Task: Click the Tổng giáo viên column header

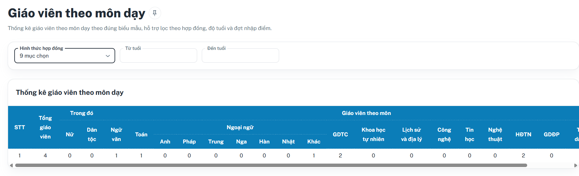Action: [45, 127]
